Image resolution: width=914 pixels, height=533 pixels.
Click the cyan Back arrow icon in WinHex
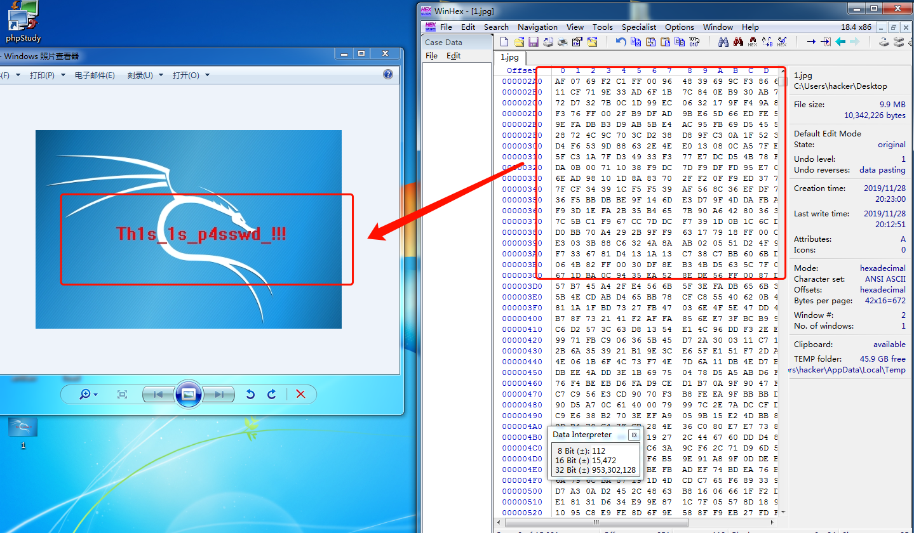click(840, 42)
